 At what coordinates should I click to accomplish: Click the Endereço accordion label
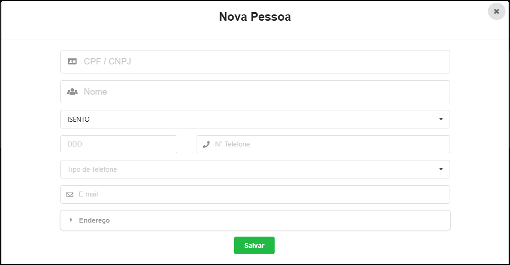(94, 220)
